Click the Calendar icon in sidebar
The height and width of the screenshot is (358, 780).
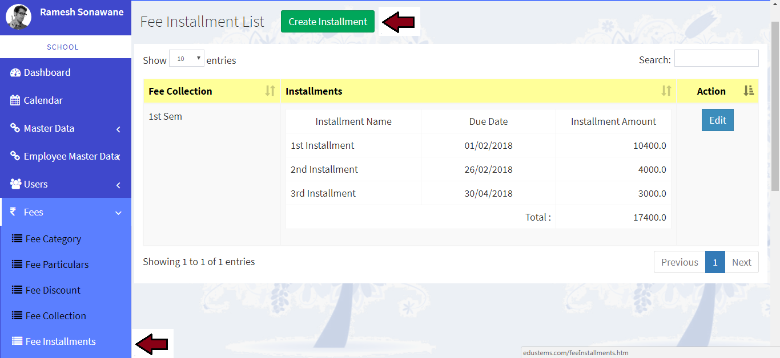coord(15,100)
